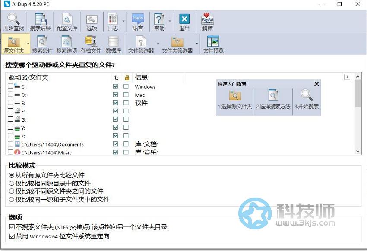Enable lock checkbox for D: row

pos(126,94)
